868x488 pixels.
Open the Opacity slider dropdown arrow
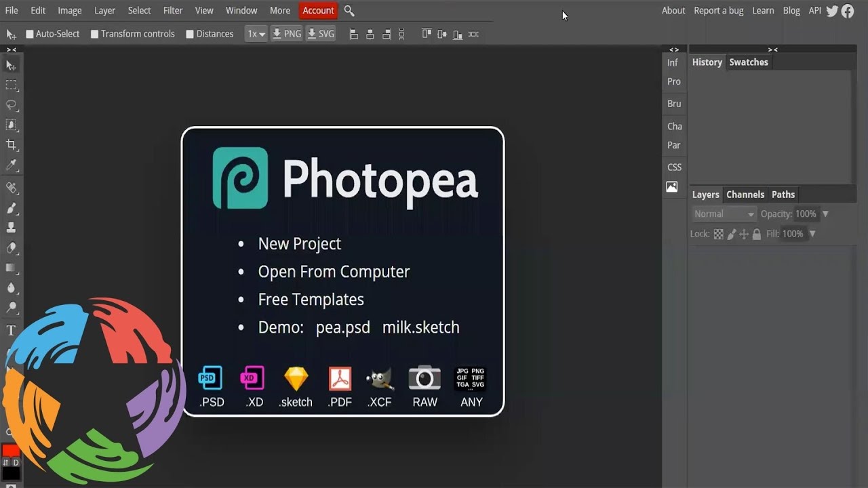(x=825, y=214)
